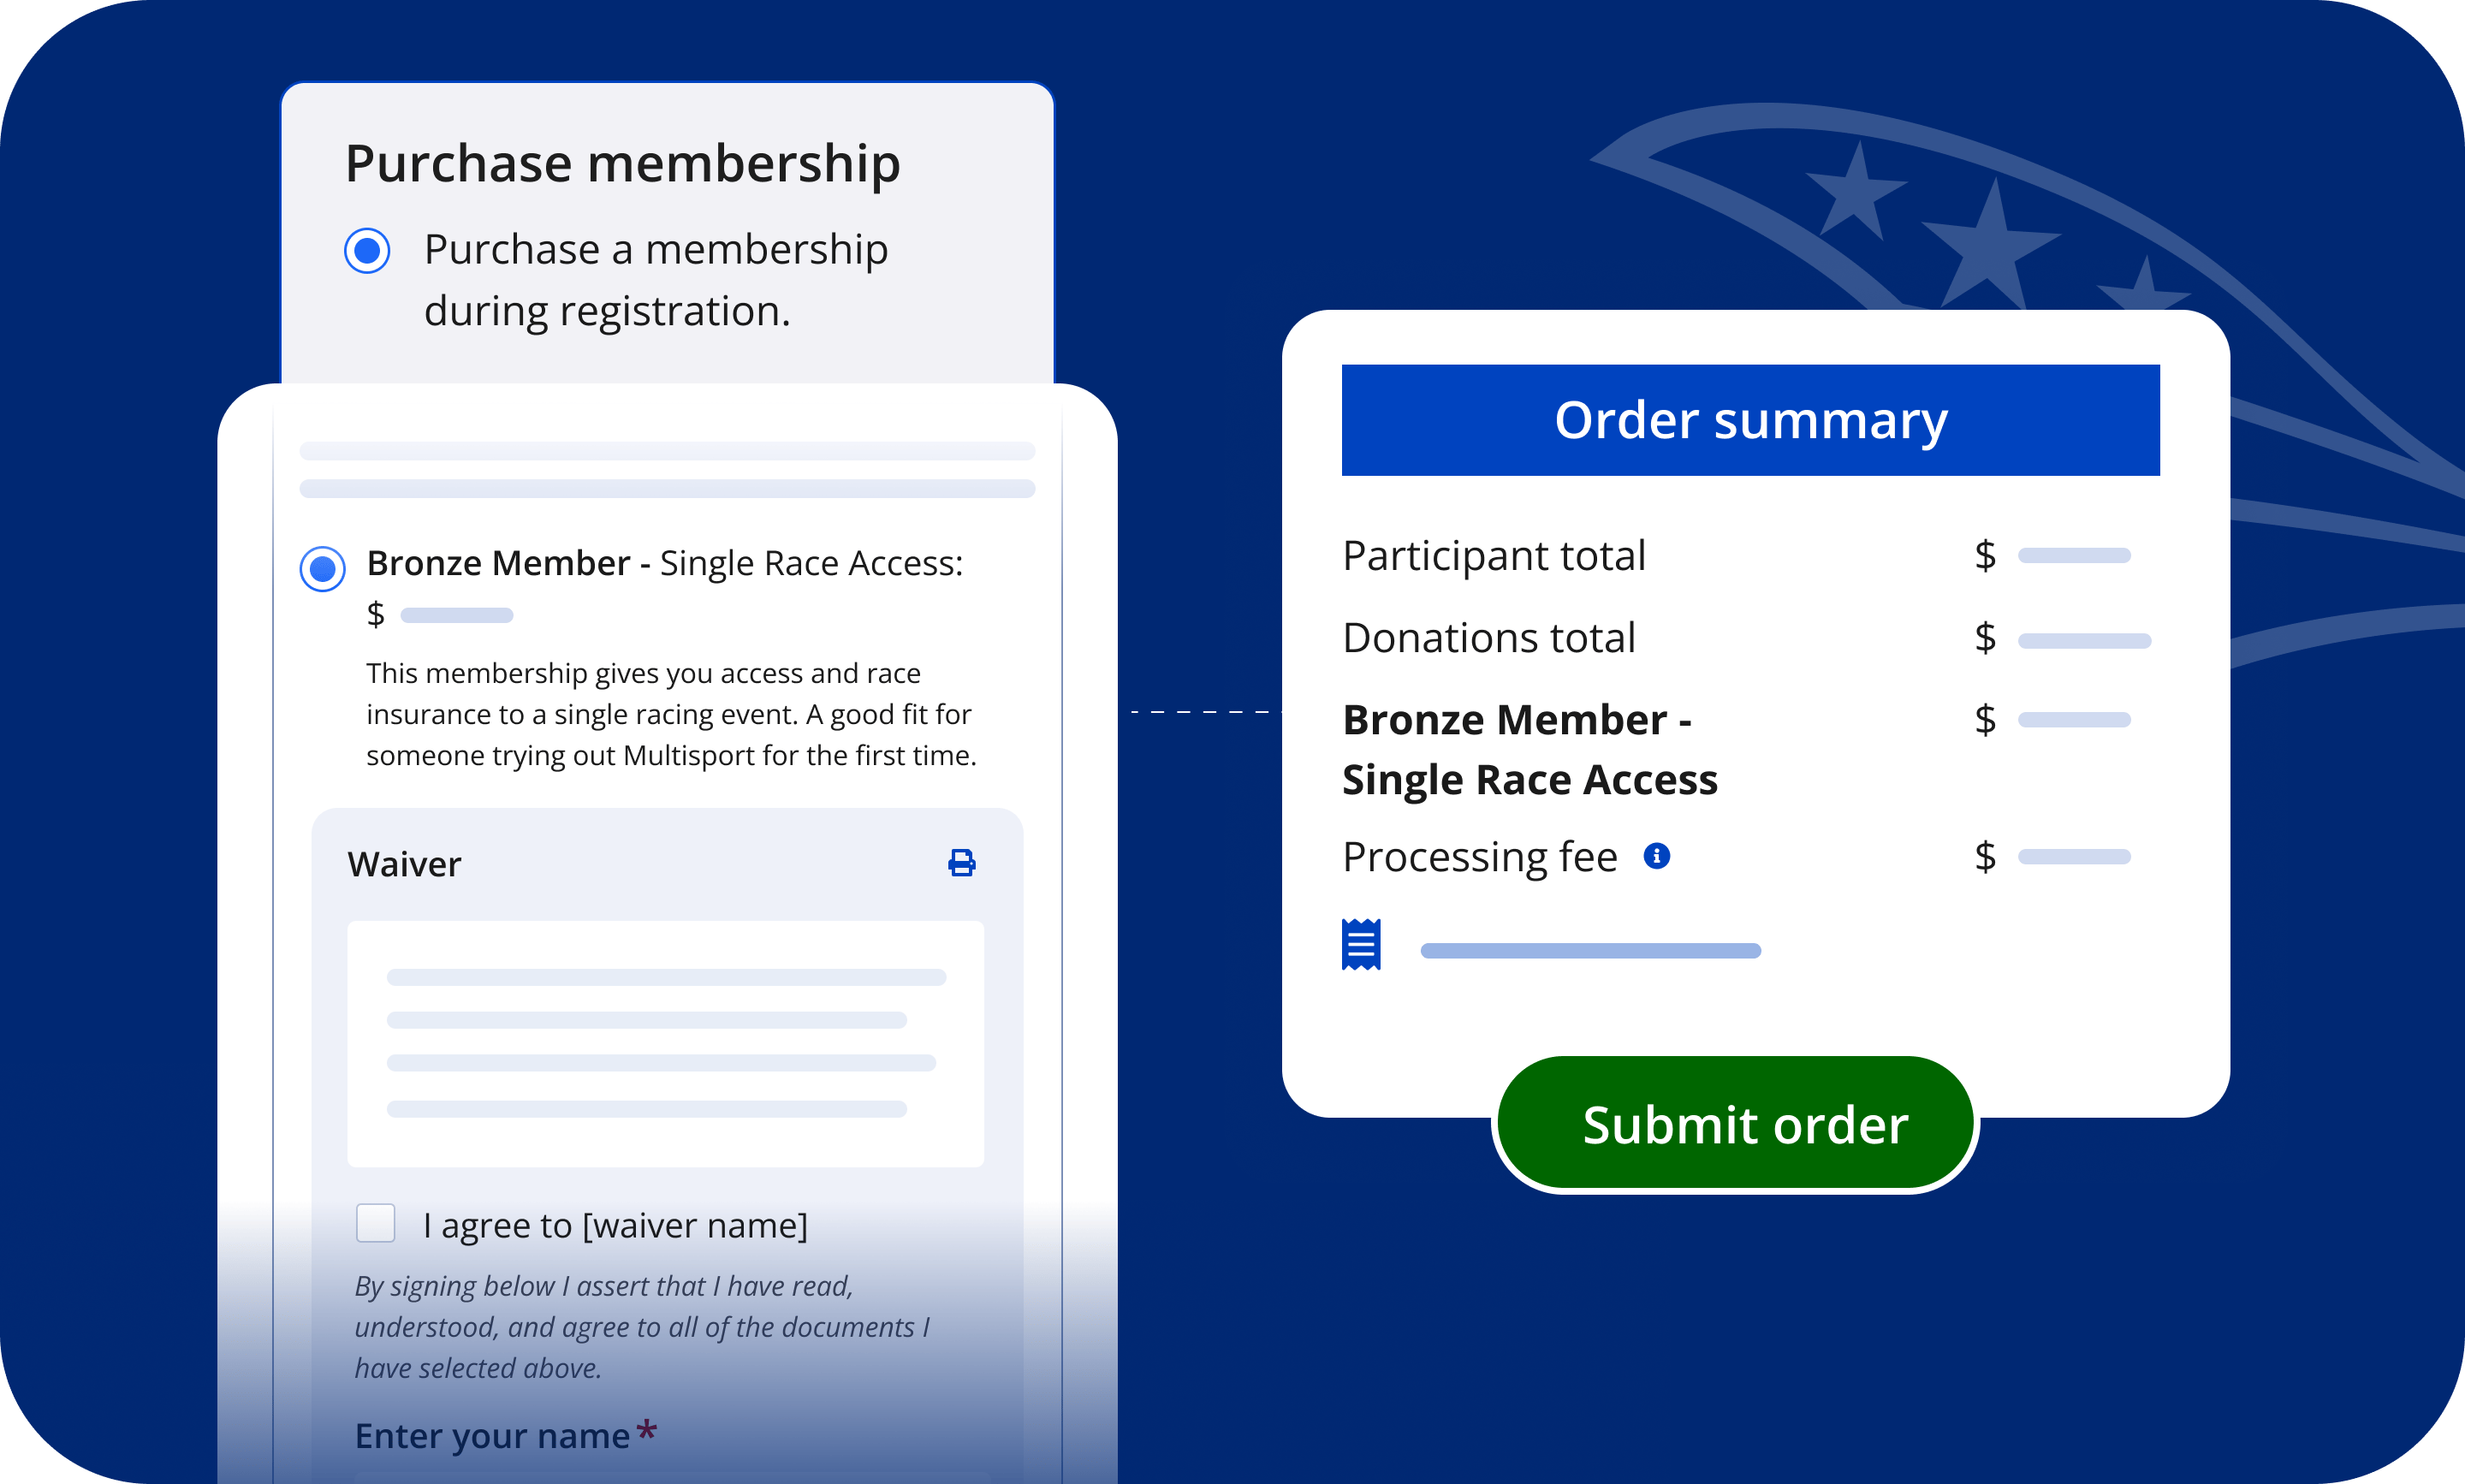Viewport: 2465px width, 1484px height.
Task: Click inside the waiver text preview box
Action: click(665, 1043)
